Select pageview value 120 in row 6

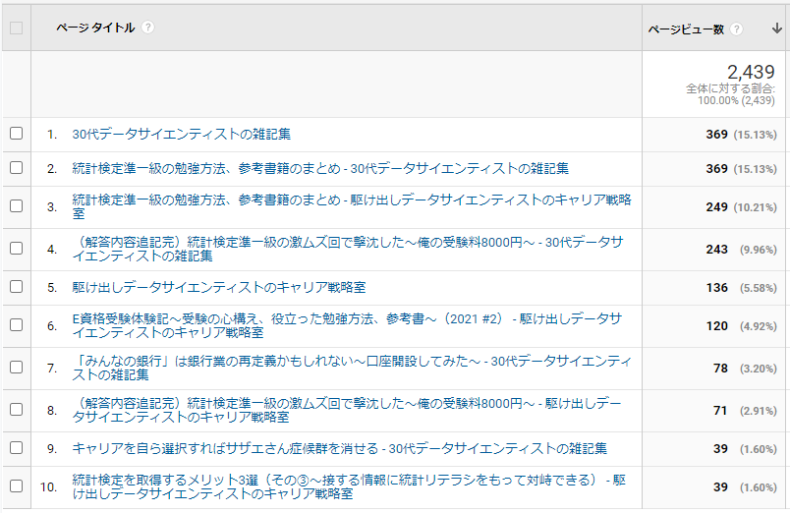pos(716,326)
